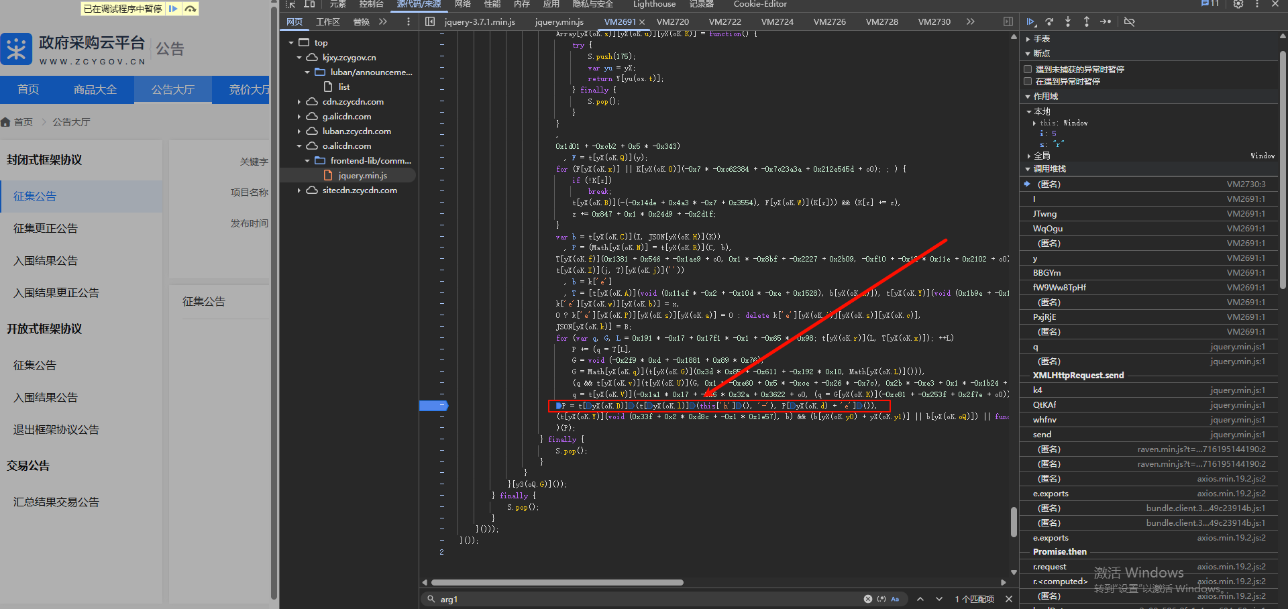Expand the 手表 watch section
The image size is (1288, 609).
click(1028, 39)
